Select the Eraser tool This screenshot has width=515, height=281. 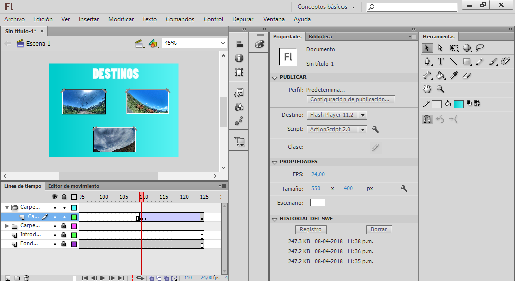click(467, 76)
